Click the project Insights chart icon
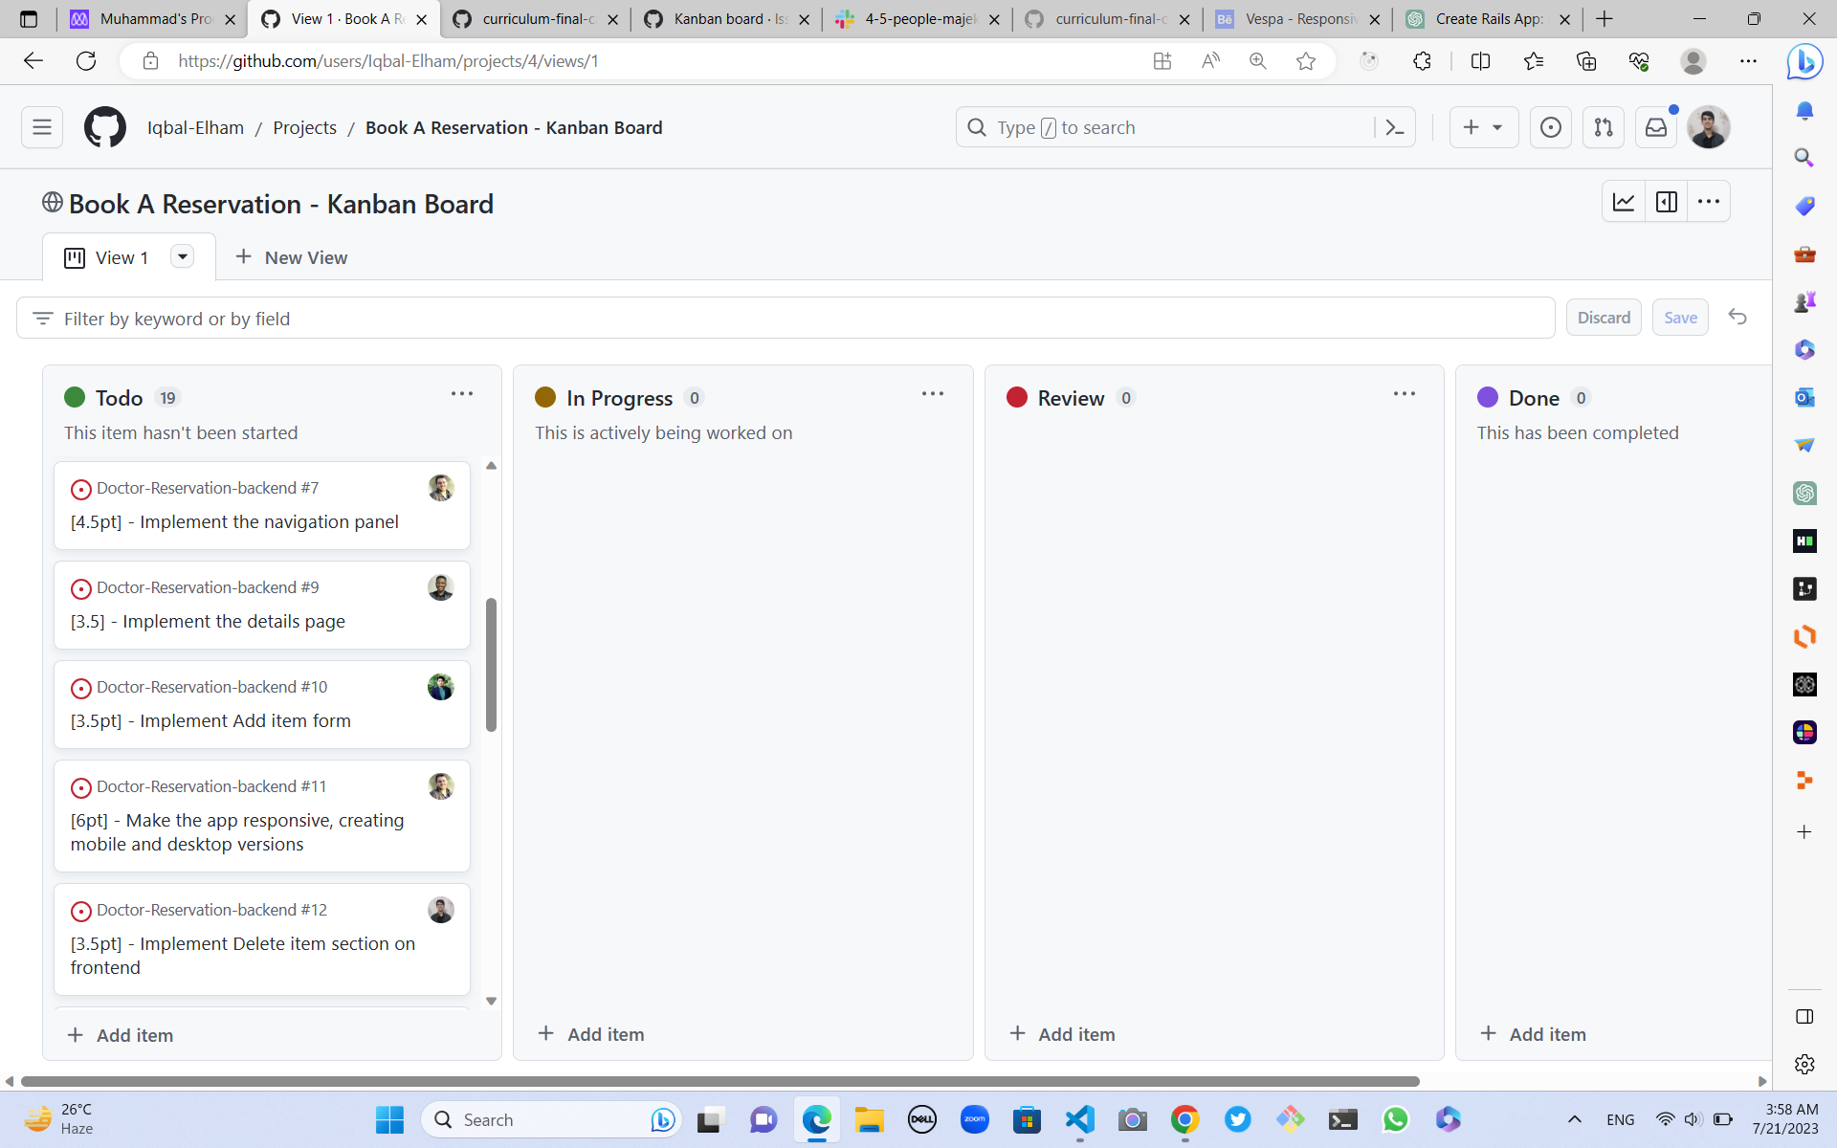 pyautogui.click(x=1624, y=202)
